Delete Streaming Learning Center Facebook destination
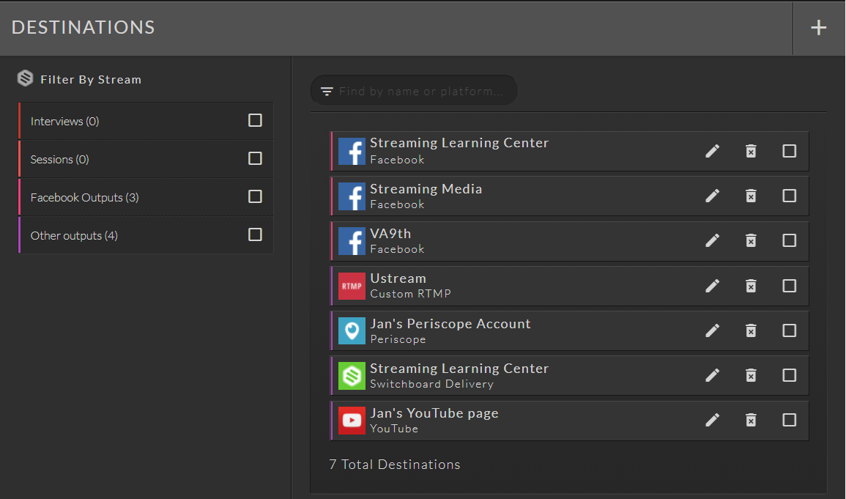The image size is (846, 499). [x=751, y=151]
